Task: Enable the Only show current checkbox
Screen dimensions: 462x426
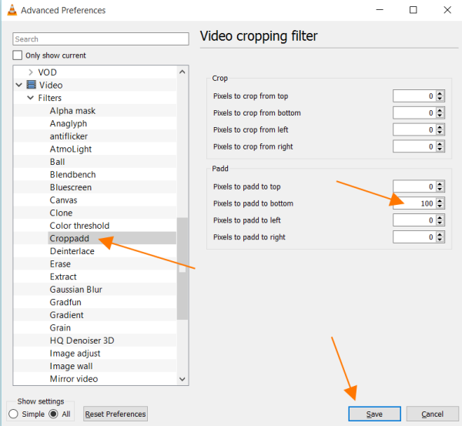Action: 18,55
